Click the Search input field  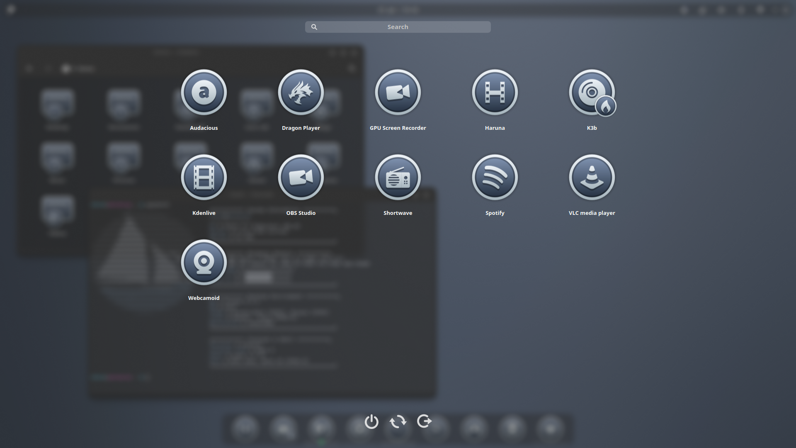point(398,27)
